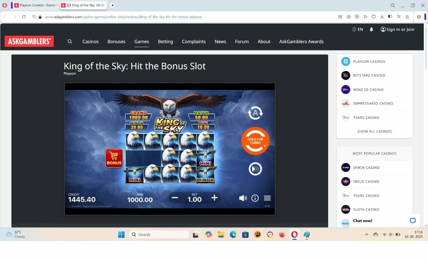Open the game info icon
428x261 pixels.
255,198
